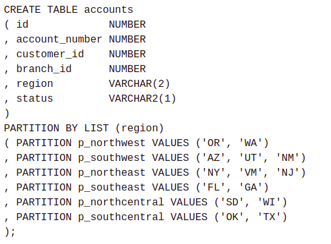Click PARTITION BY LIST (region) clause
The image size is (331, 244).
pos(84,128)
